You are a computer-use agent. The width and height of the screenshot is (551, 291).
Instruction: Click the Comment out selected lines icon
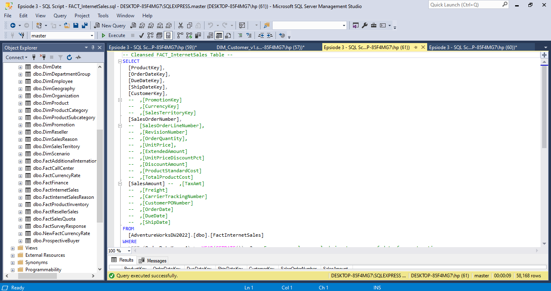click(x=240, y=35)
